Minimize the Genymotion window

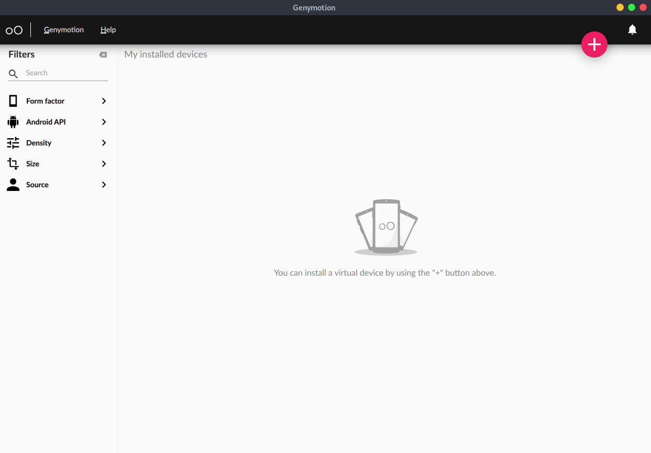(620, 7)
